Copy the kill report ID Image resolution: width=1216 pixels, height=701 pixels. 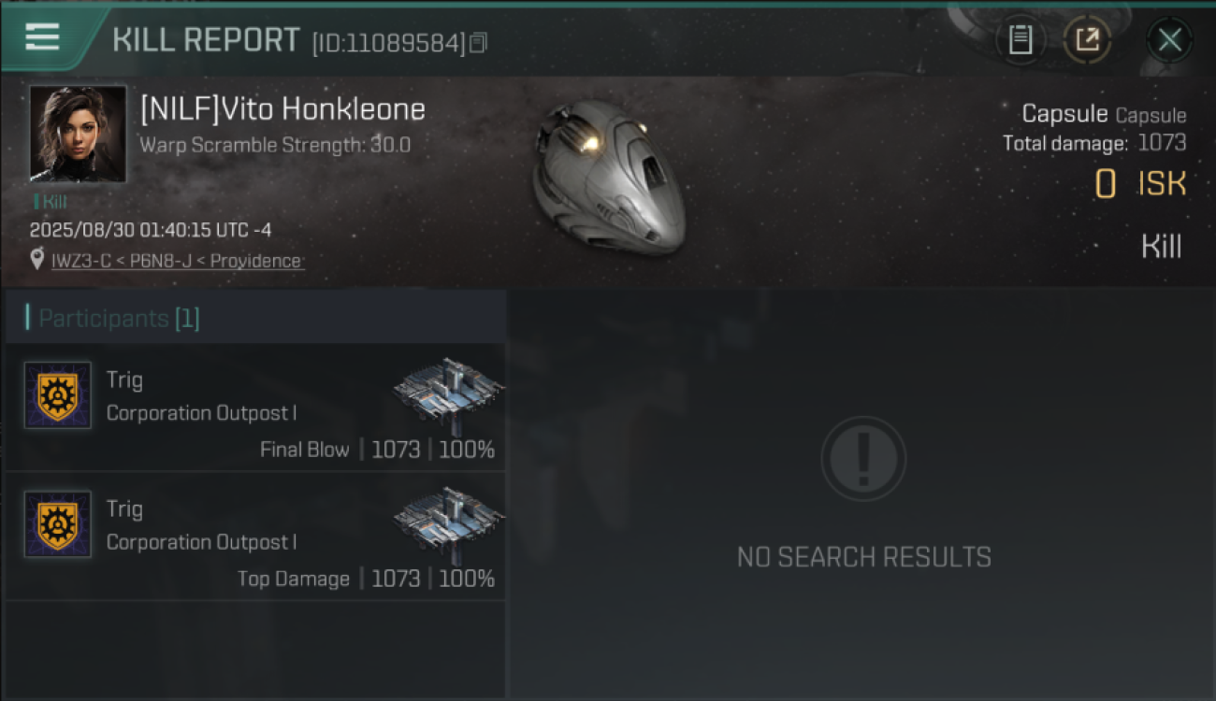point(478,43)
